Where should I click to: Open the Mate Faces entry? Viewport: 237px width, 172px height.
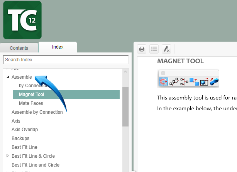pyautogui.click(x=31, y=103)
